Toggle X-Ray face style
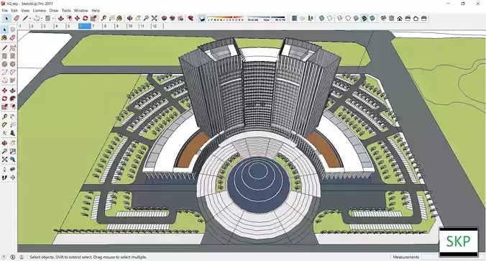The height and width of the screenshot is (261, 486). [321, 18]
